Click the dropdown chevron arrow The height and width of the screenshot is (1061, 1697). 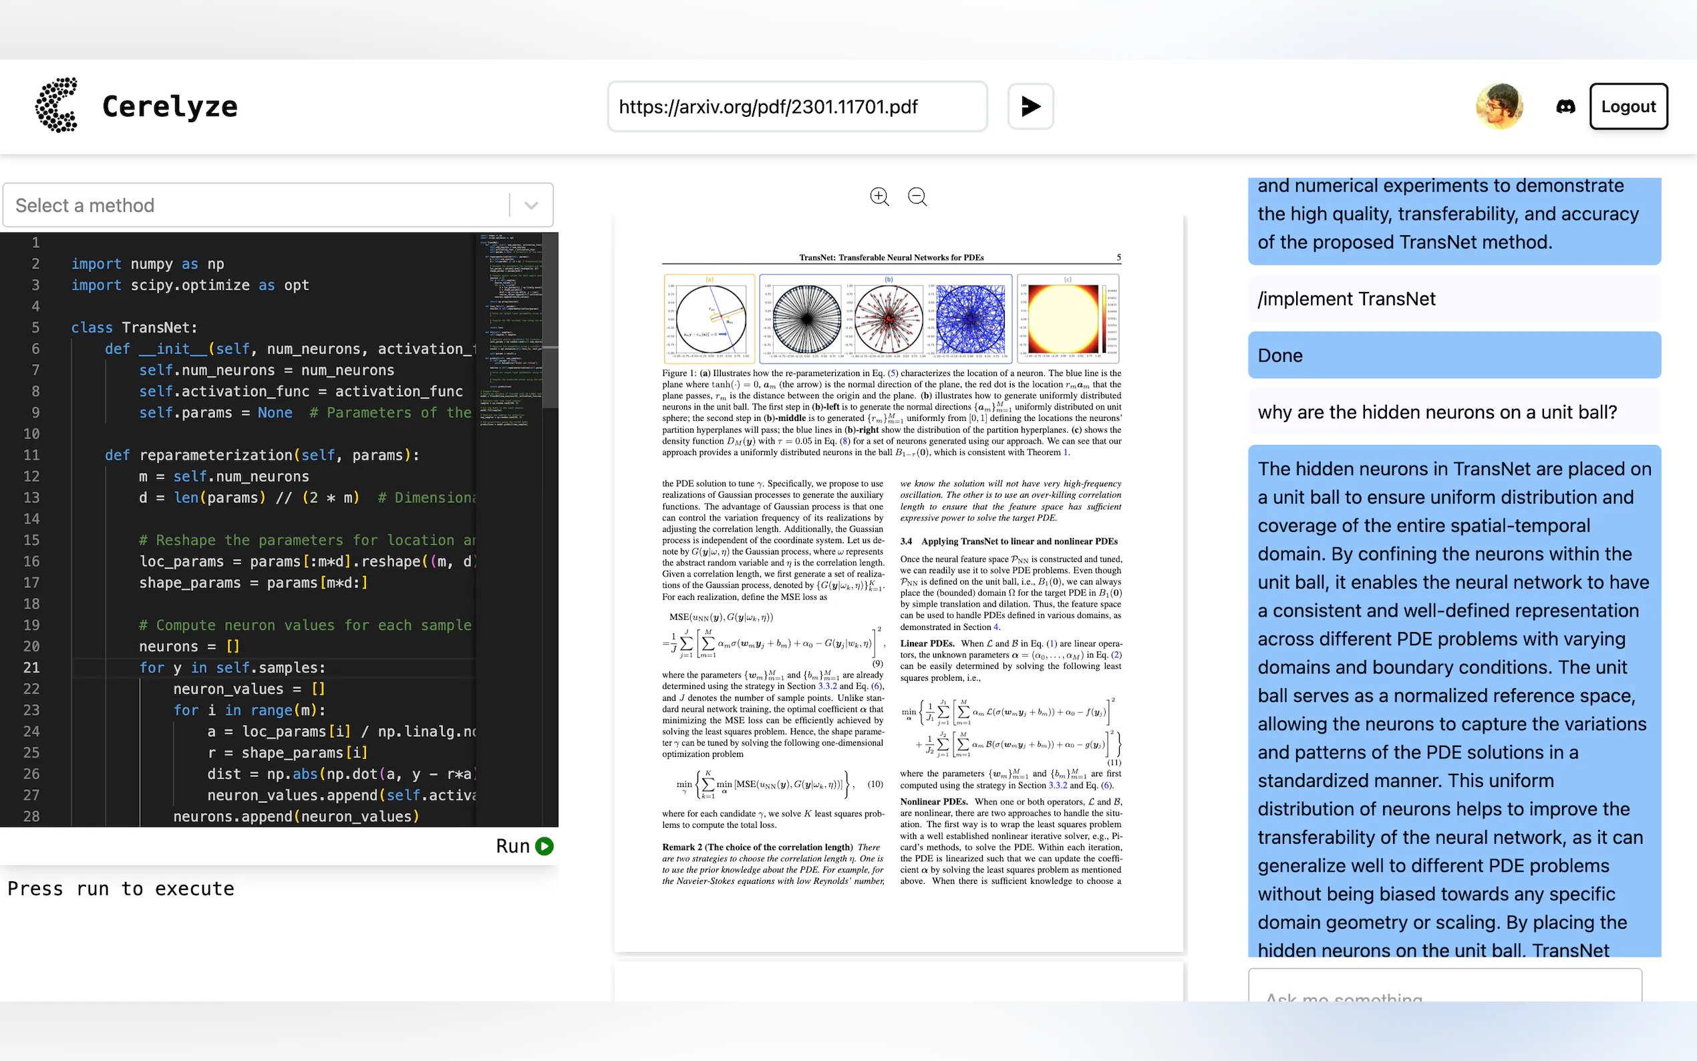(x=531, y=206)
